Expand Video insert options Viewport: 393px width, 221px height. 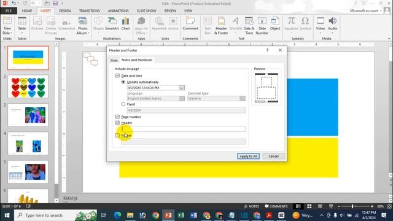[x=321, y=33]
